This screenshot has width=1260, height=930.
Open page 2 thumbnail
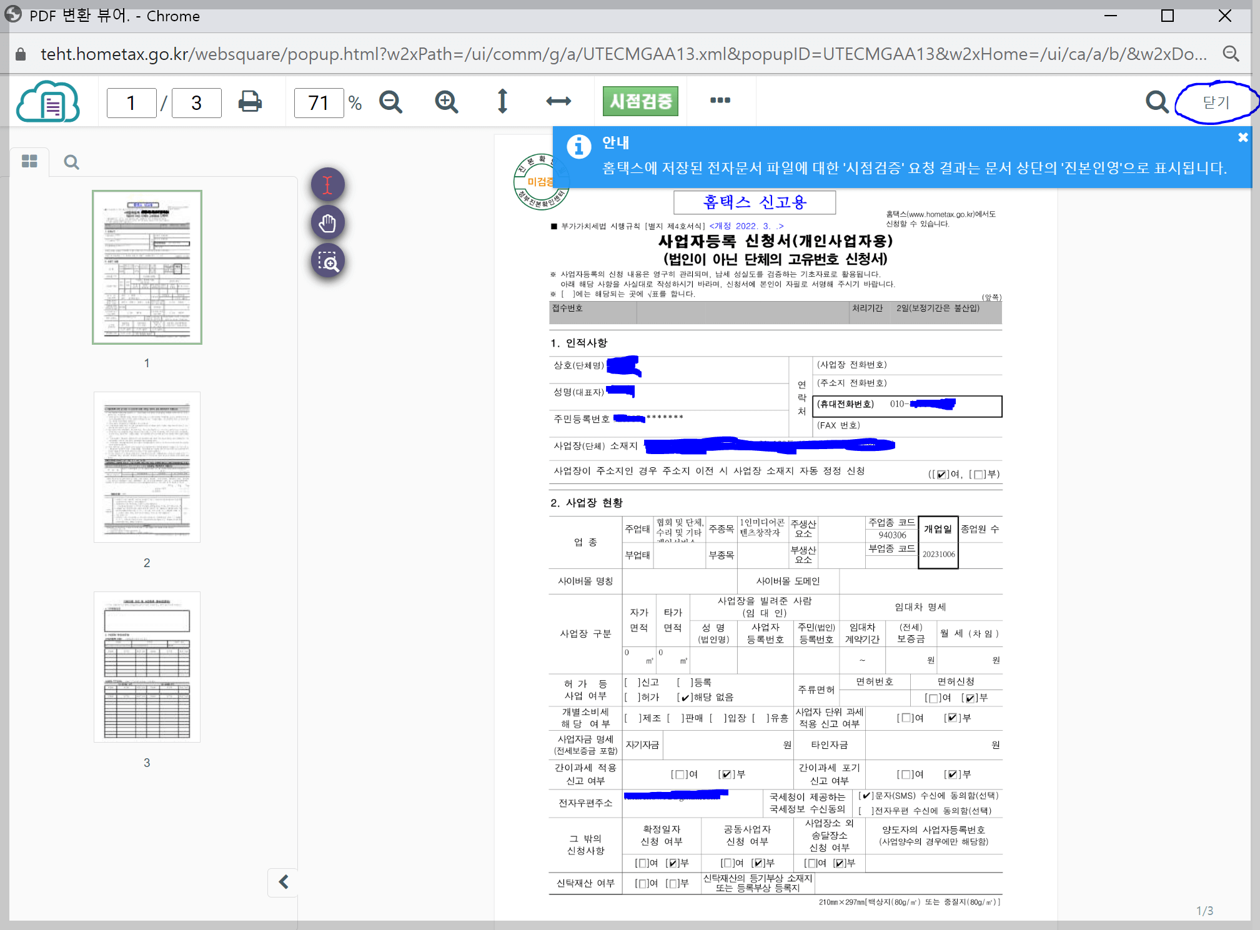coord(147,467)
